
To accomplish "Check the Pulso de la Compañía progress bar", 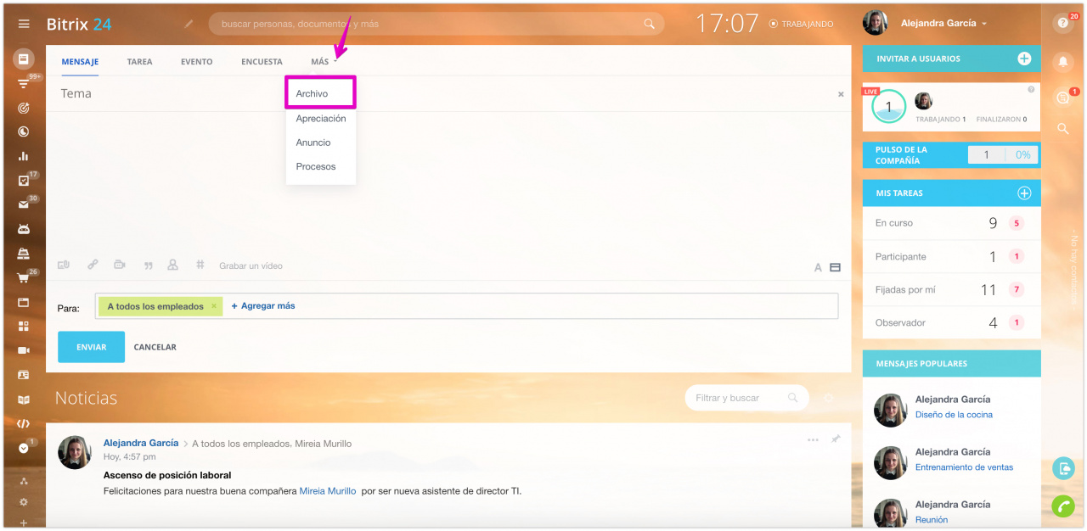I will [x=1002, y=154].
